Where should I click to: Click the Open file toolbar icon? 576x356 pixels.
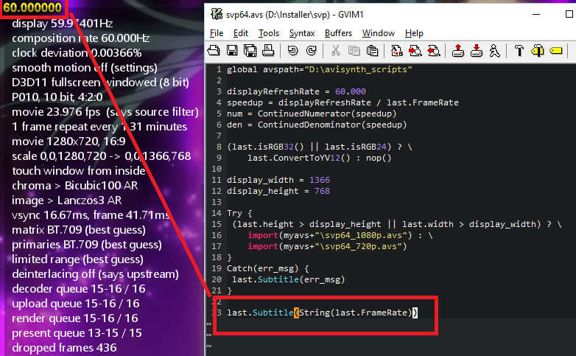point(214,51)
